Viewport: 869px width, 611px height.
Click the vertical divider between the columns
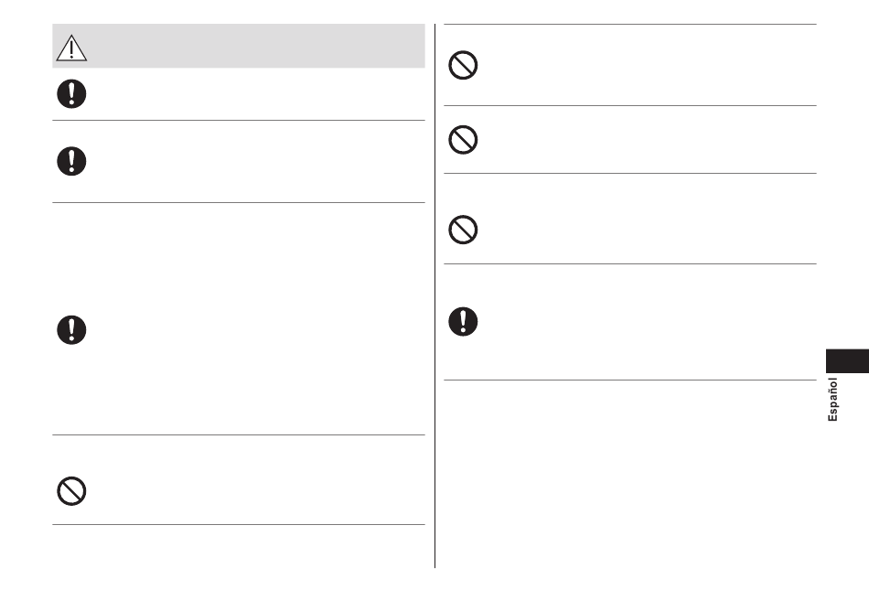click(x=435, y=295)
